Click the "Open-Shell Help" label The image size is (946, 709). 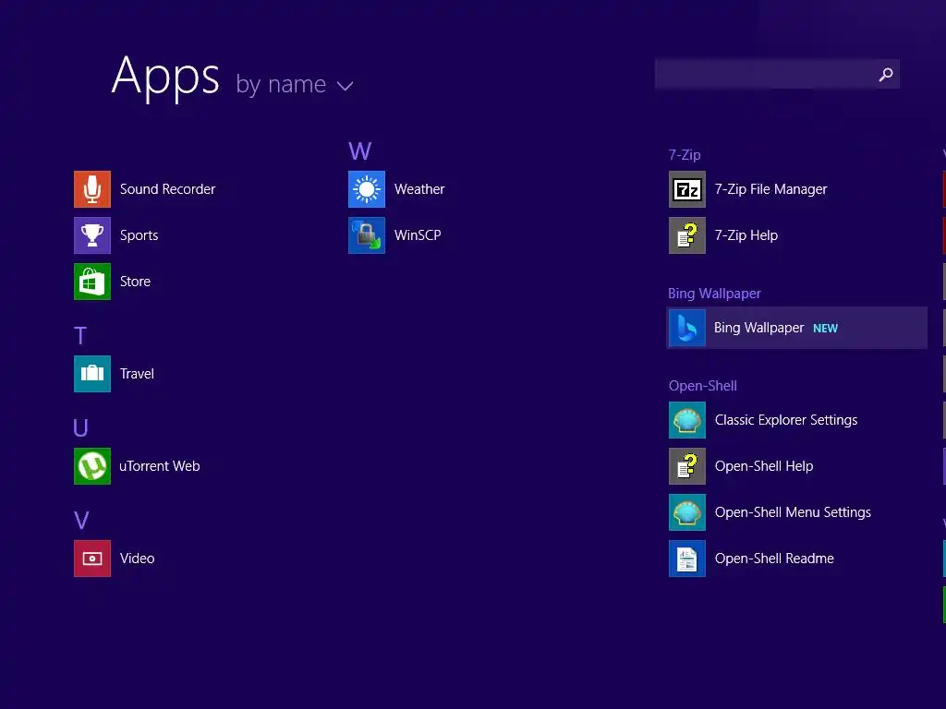[764, 466]
